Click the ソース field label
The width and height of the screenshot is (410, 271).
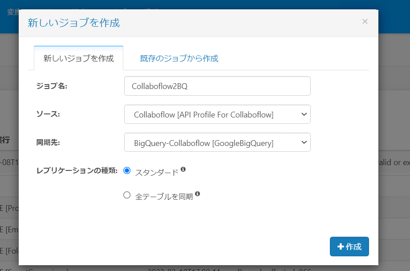(x=48, y=114)
